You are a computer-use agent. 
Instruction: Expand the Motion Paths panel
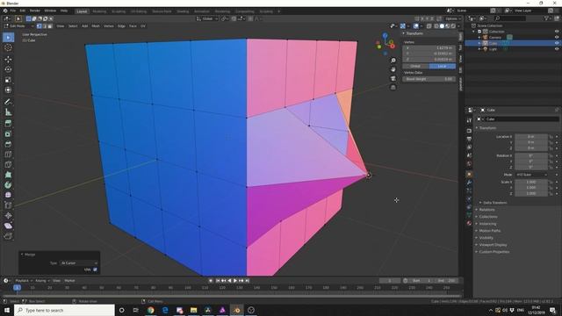490,231
